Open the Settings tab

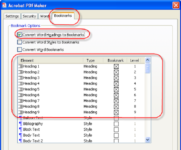pyautogui.click(x=12, y=16)
